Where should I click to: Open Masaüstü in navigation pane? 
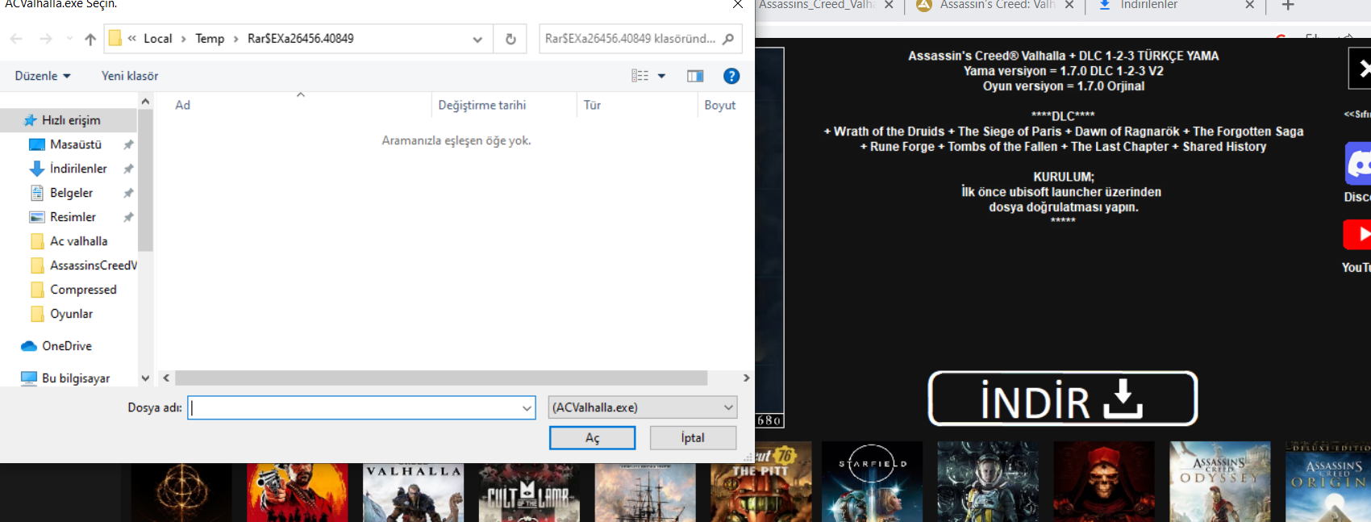point(76,144)
